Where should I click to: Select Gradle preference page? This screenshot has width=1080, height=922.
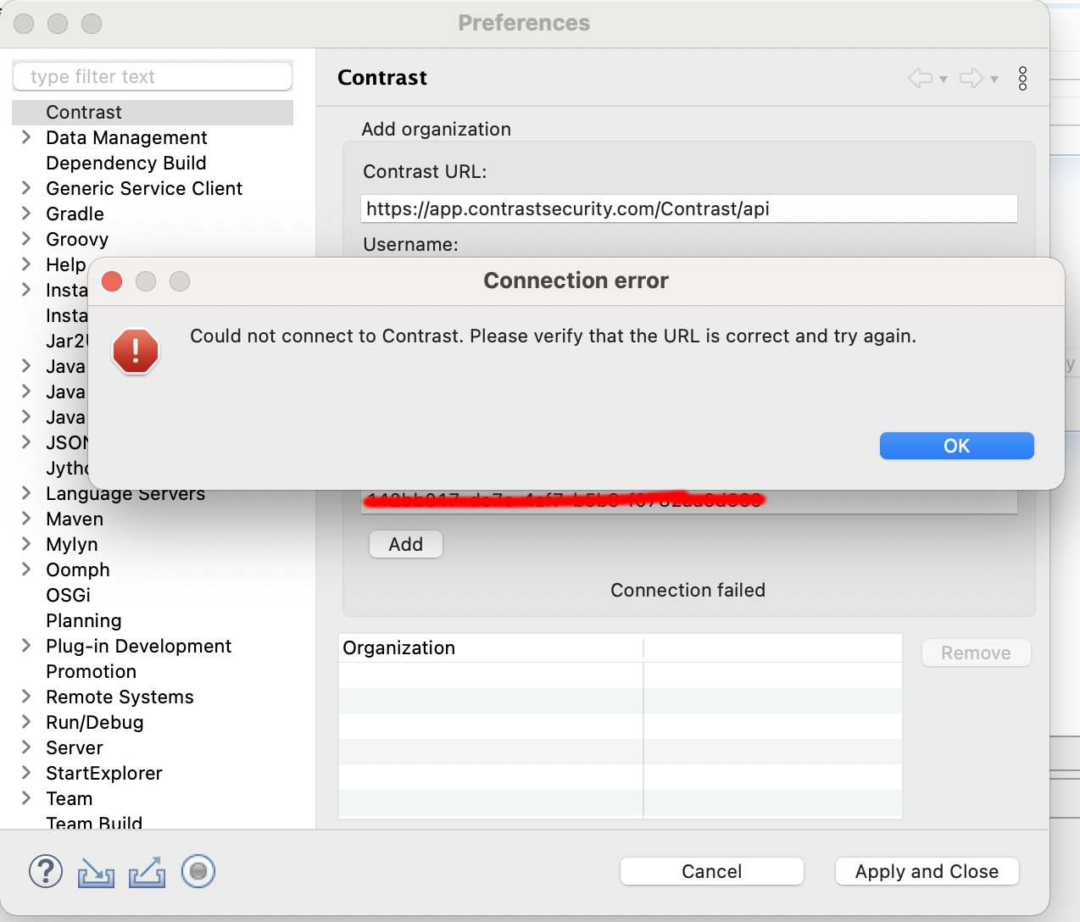pyautogui.click(x=75, y=214)
